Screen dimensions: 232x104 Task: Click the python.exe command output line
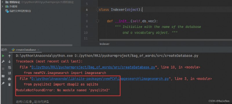107,56
